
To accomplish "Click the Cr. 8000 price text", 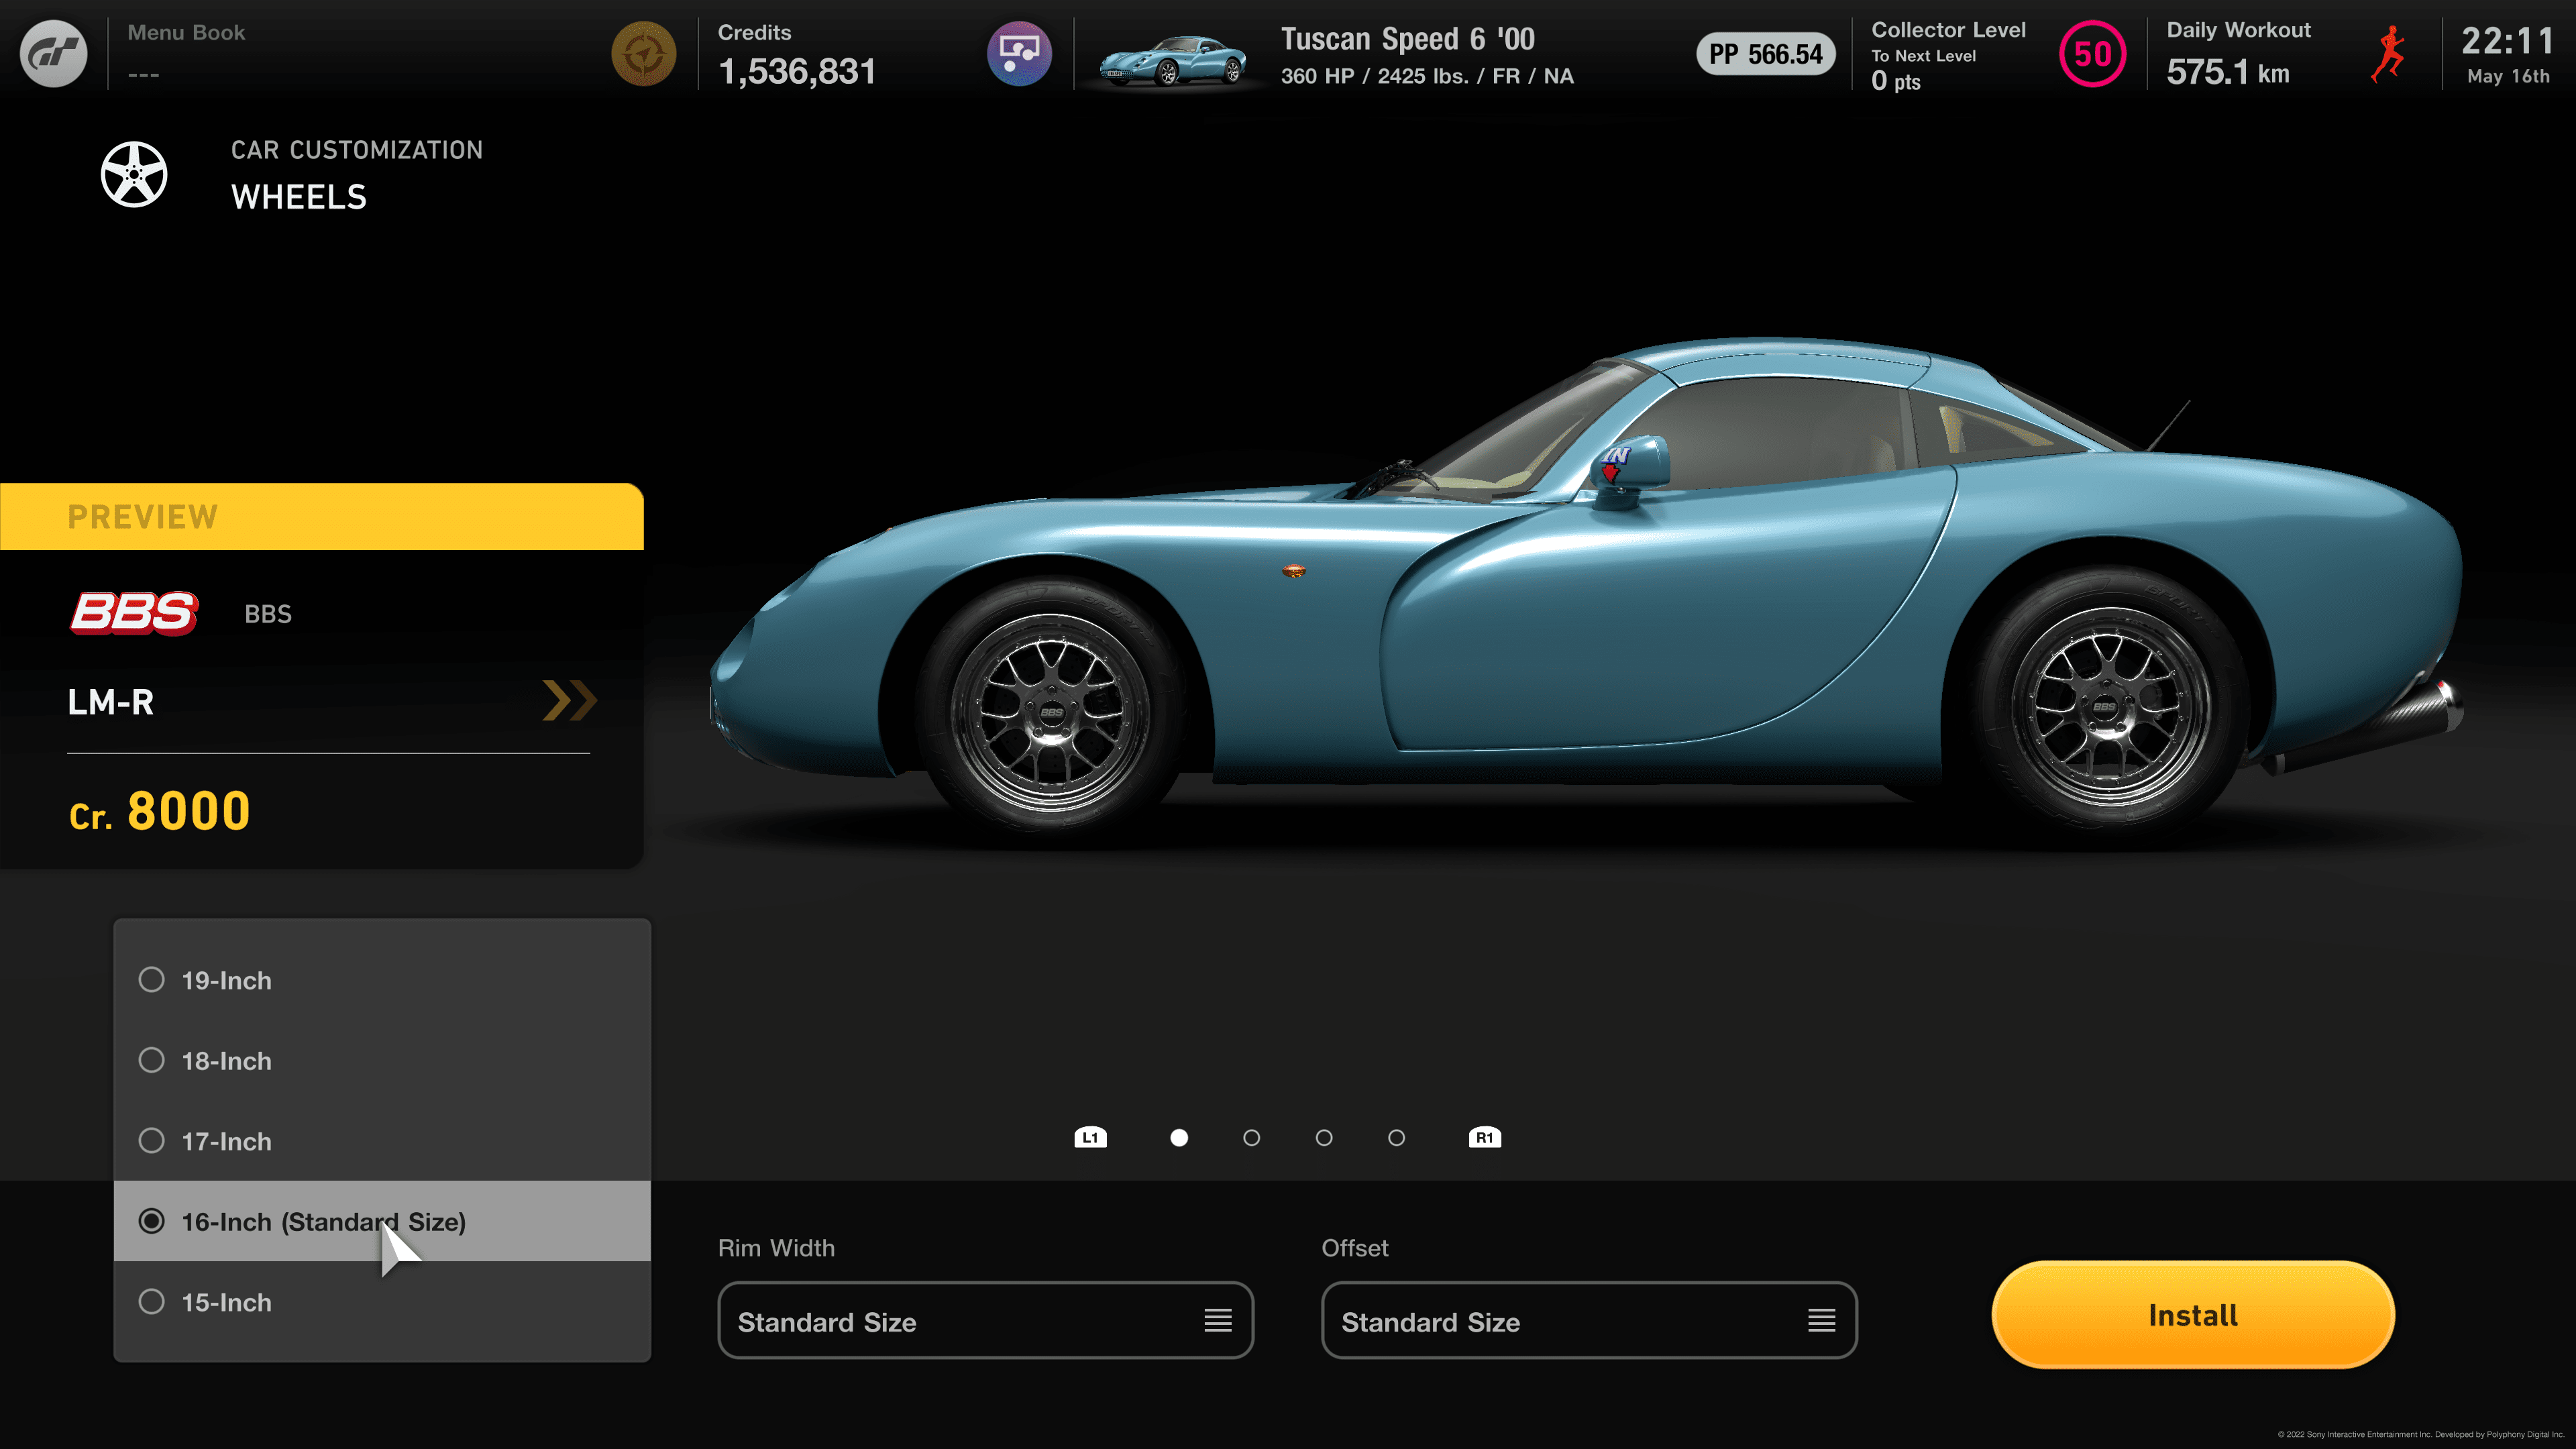I will (159, 811).
